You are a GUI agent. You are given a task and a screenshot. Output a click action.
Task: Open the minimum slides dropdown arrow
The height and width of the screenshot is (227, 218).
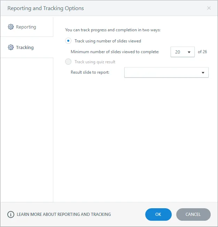tap(189, 52)
